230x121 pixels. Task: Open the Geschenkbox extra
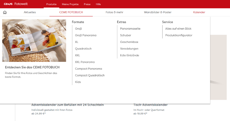tap(129, 42)
